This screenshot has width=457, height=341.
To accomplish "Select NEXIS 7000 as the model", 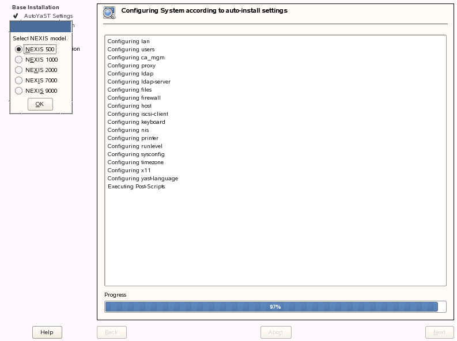I will [19, 81].
